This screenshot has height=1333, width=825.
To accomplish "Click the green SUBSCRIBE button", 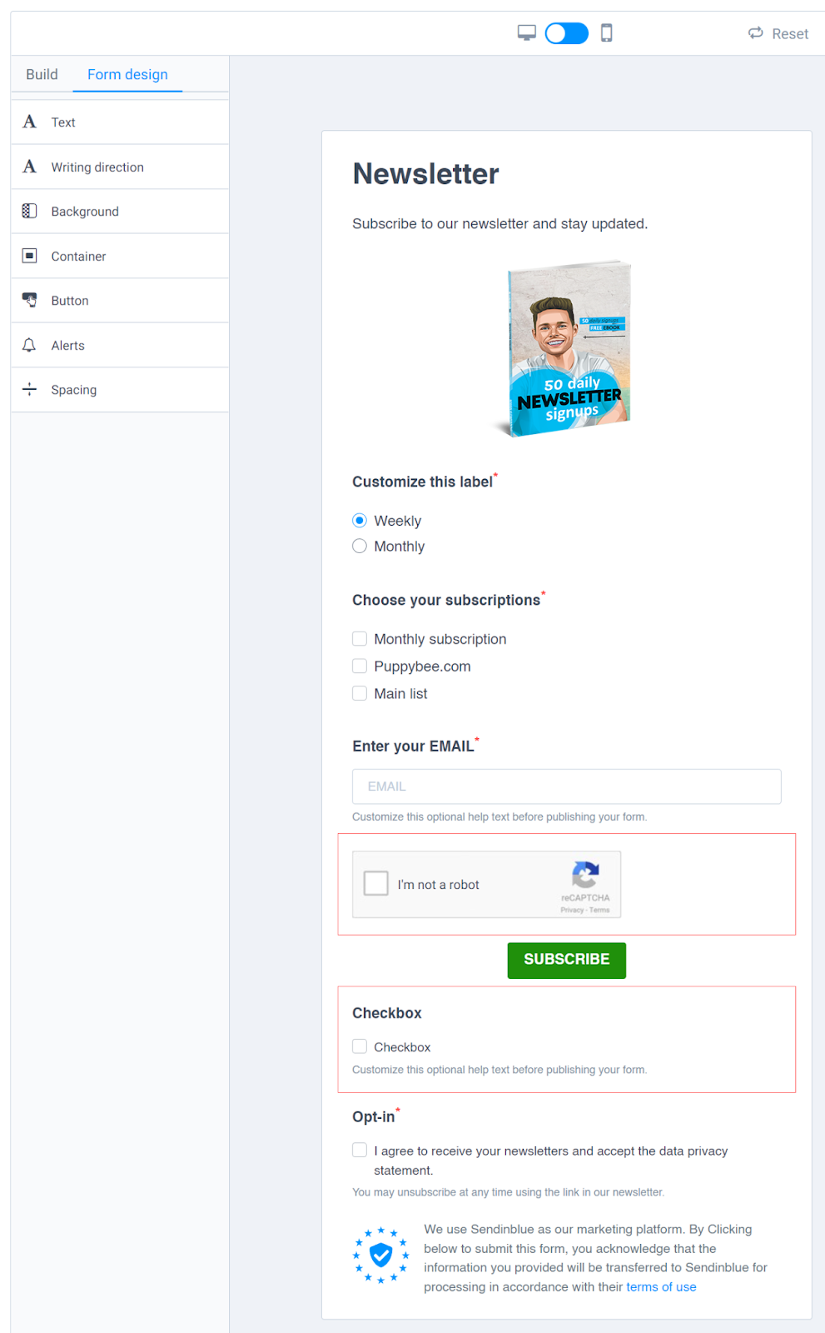I will (567, 960).
